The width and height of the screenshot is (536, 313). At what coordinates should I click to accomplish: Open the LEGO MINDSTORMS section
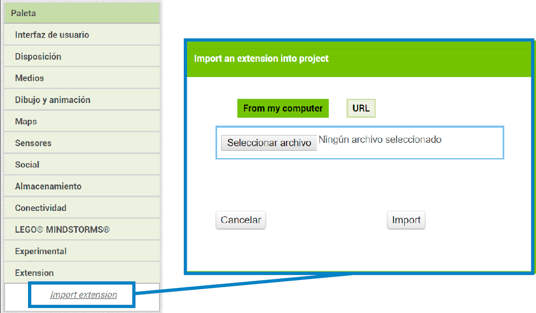pyautogui.click(x=82, y=230)
